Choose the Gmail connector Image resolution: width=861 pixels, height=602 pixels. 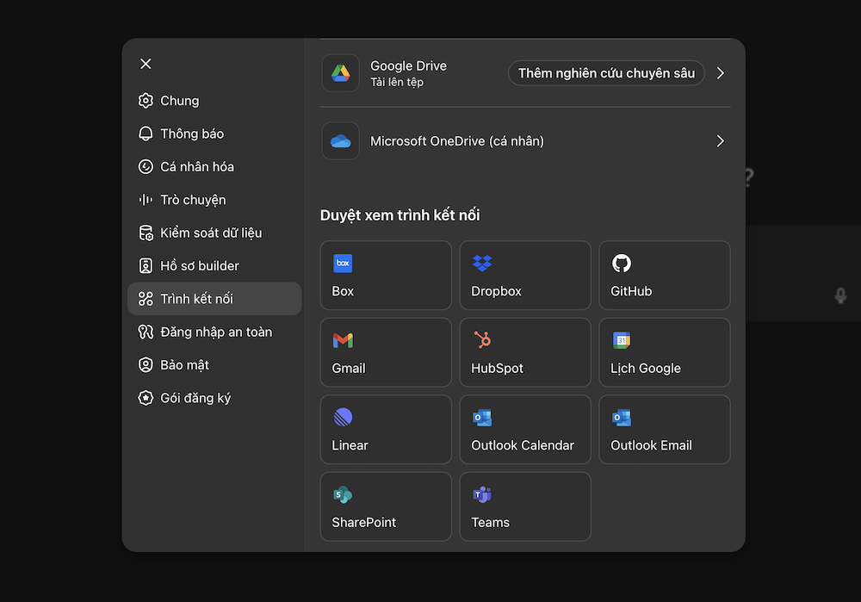[386, 352]
